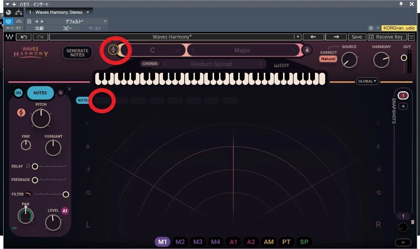
Task: Open the Waves Harmony preset dropdown arrow
Action: 298,37
